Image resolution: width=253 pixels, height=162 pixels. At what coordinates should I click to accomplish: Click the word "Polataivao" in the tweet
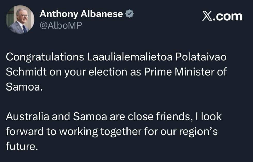click(201, 57)
